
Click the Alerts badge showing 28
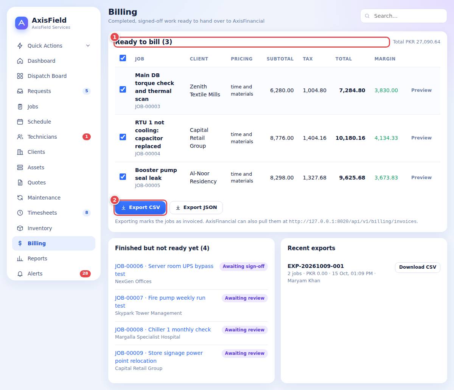coord(85,274)
